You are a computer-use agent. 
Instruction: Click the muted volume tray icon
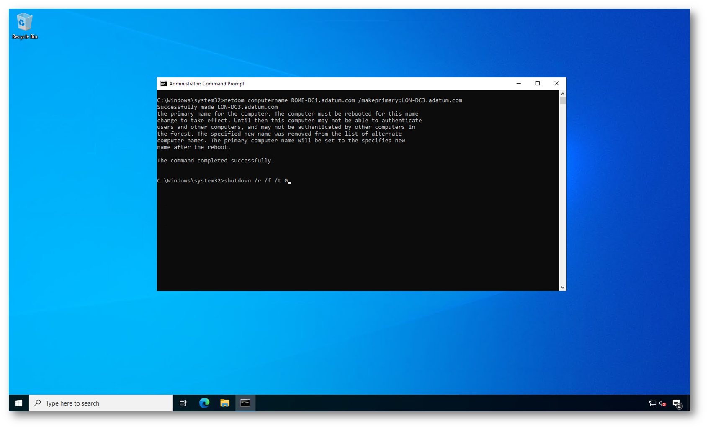662,403
